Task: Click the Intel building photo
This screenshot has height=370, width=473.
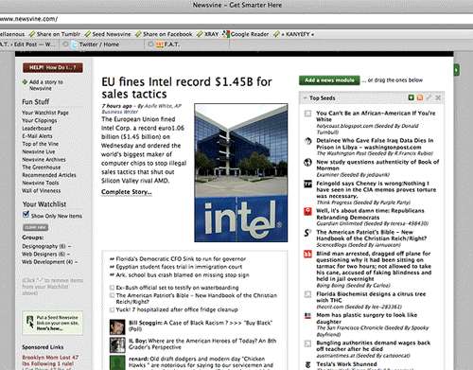Action: pos(241,173)
